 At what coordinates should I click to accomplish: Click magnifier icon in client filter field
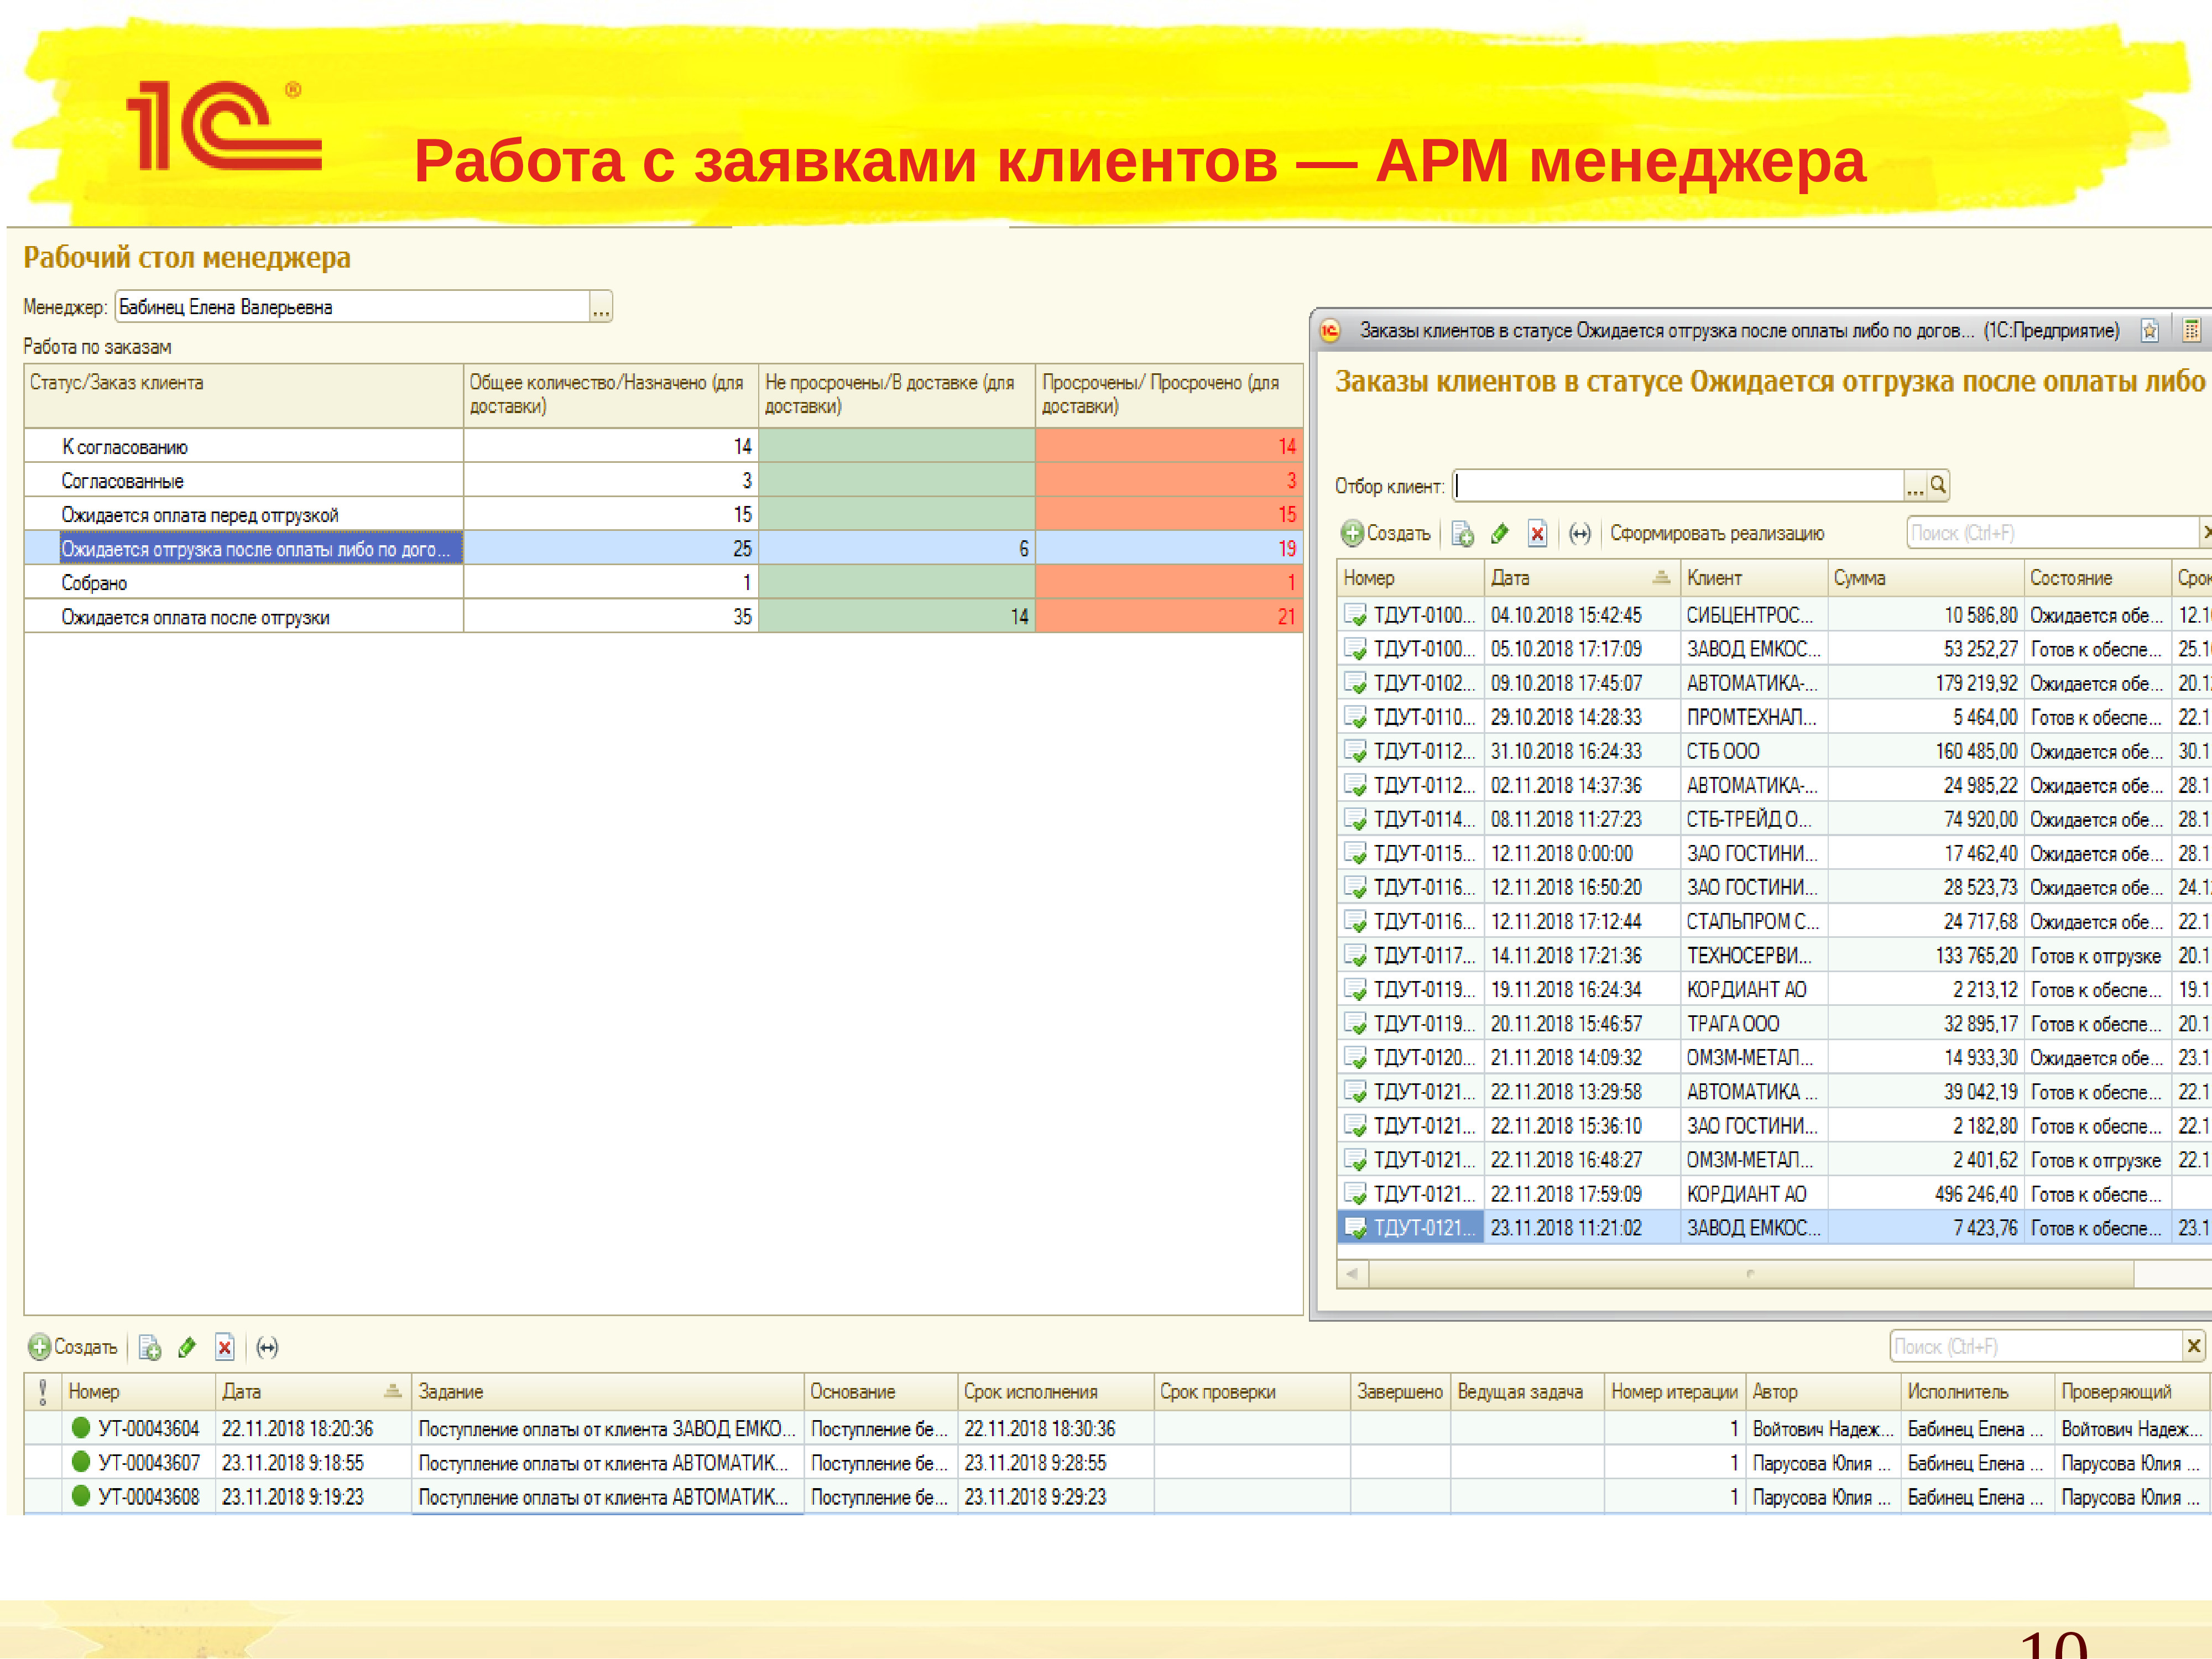[x=1938, y=486]
